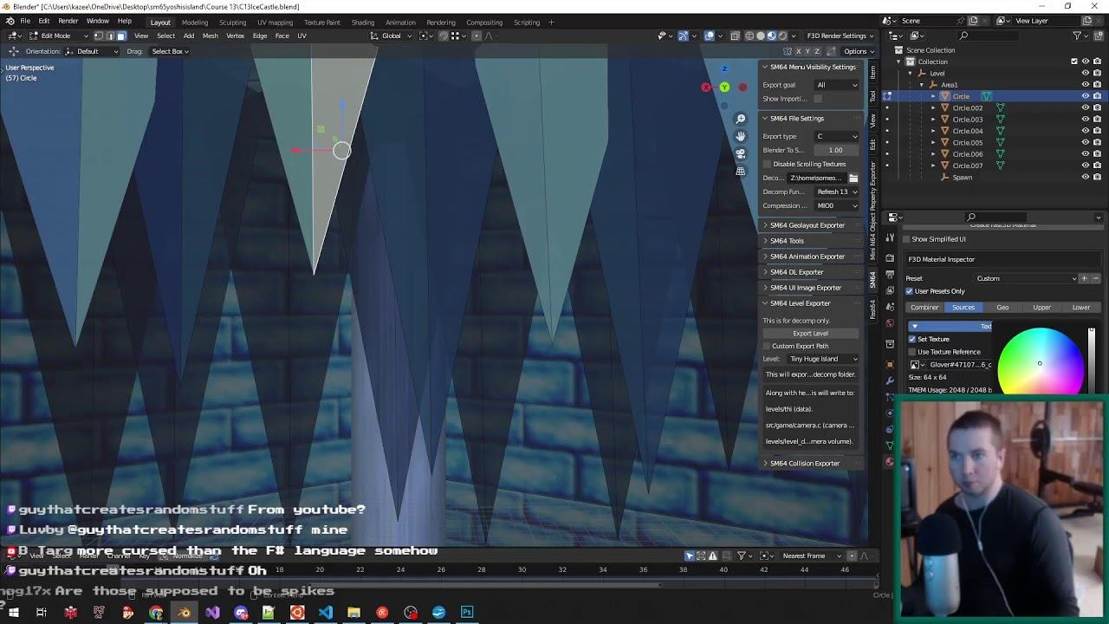Toggle Show Importing checkbox
The height and width of the screenshot is (624, 1109).
click(x=817, y=99)
